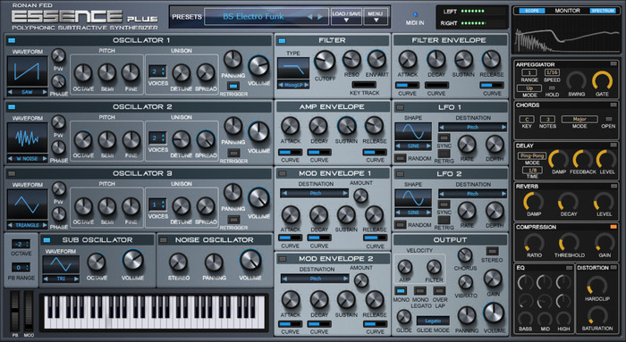
Task: Switch monitor to Scope view
Action: click(x=532, y=11)
